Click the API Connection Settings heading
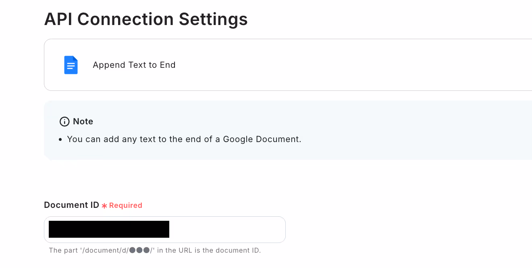Screen dimensions: 532x268 tap(146, 19)
